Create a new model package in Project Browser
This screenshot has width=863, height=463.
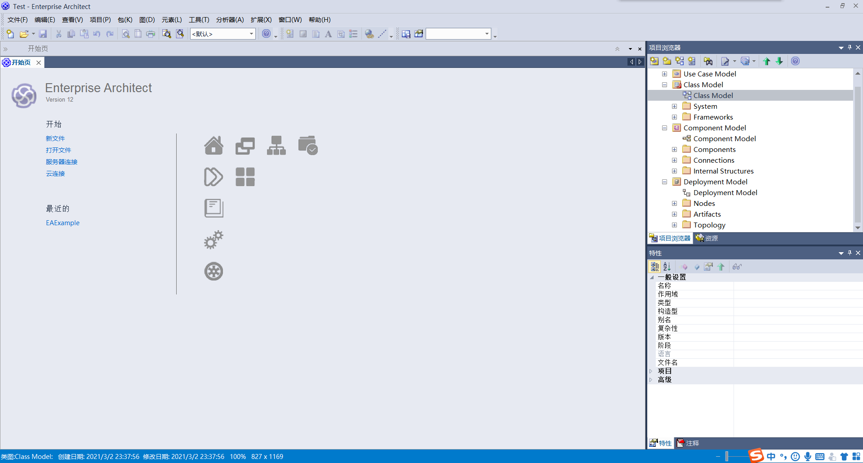654,62
